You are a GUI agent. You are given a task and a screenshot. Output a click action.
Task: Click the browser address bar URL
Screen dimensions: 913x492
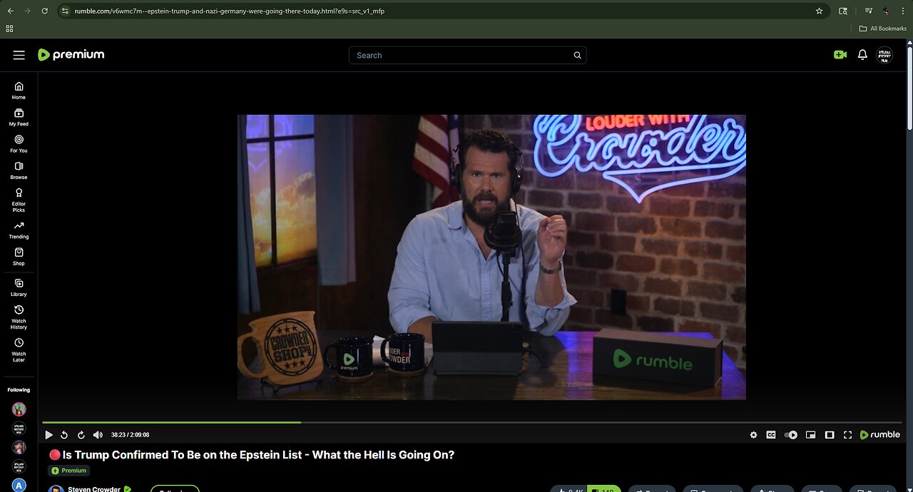(x=230, y=11)
